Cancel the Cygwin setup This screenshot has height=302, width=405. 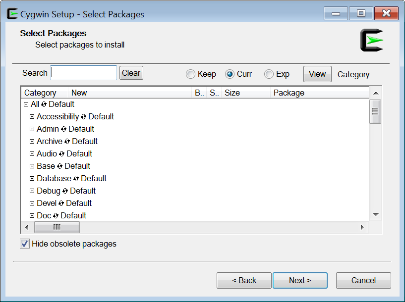[363, 280]
